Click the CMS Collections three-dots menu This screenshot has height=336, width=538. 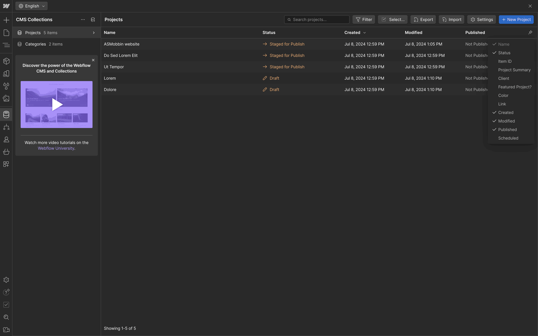coord(83,20)
